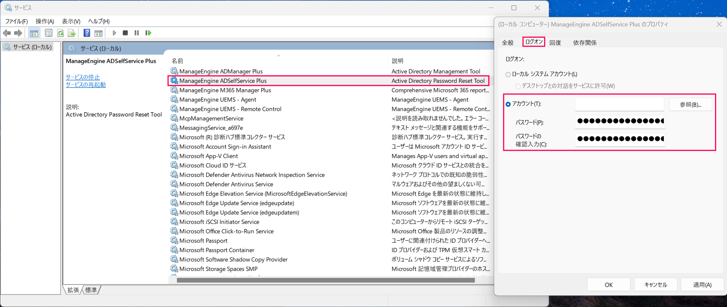Viewport: 727px width, 307px height.
Task: Click the McpManagementService gear icon
Action: [x=174, y=118]
